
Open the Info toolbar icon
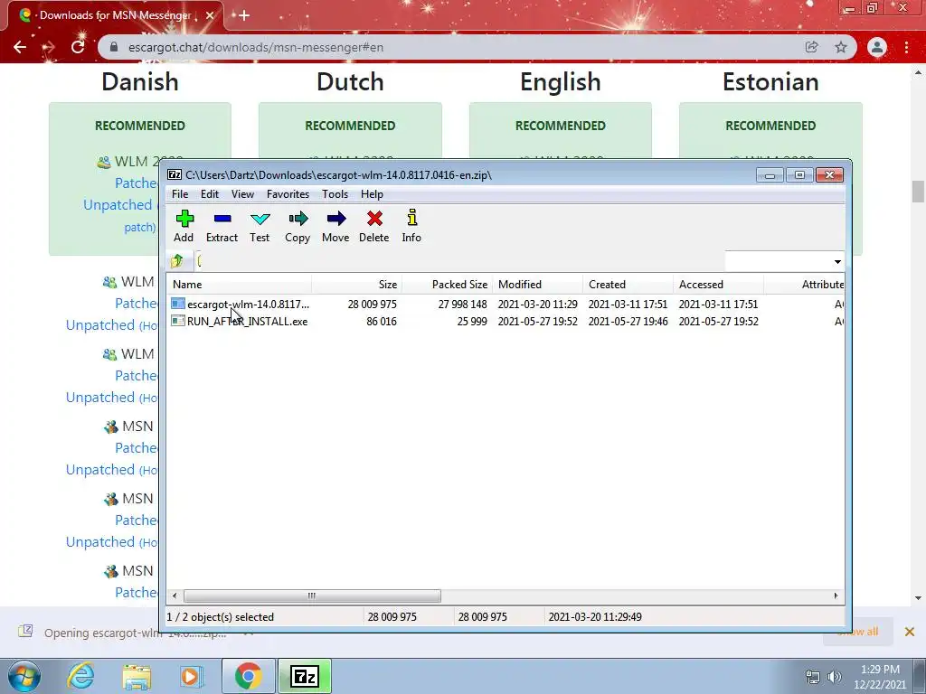point(411,227)
